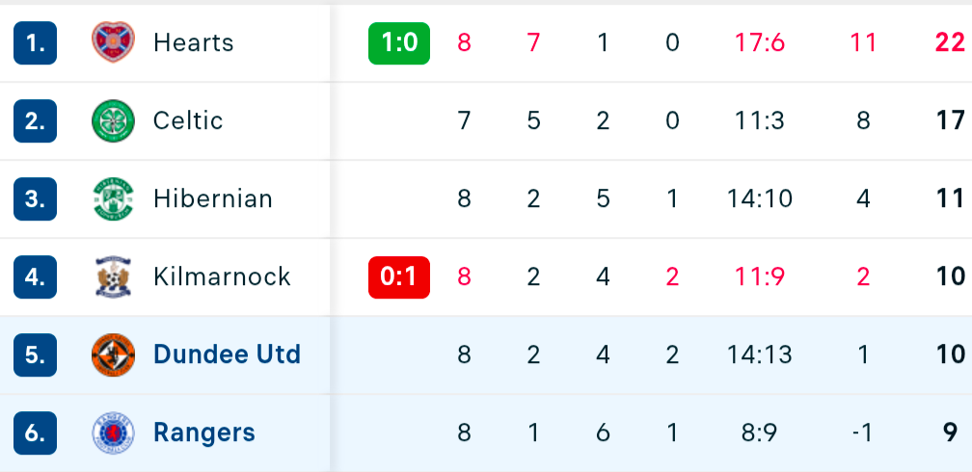
Task: Click Hearts' 17:6 goals value
Action: (x=759, y=42)
